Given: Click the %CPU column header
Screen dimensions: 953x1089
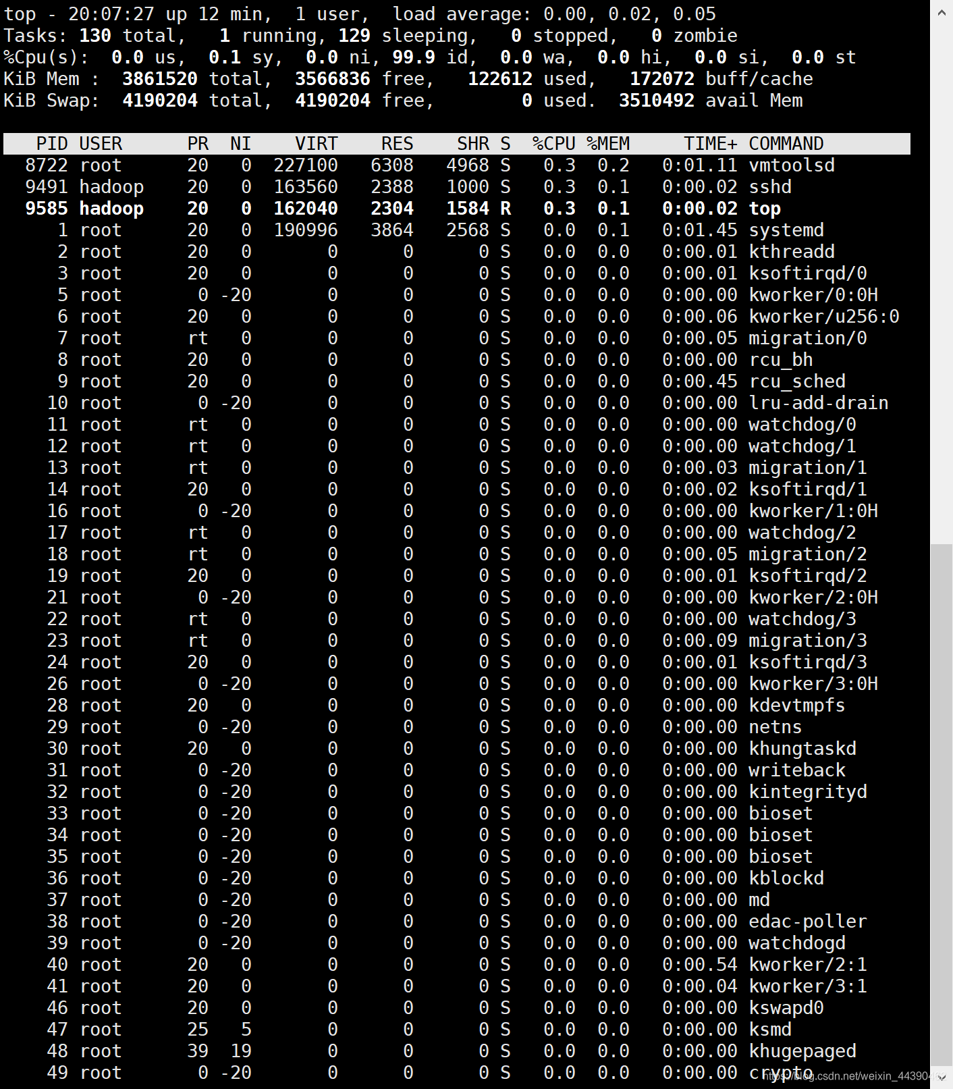Looking at the screenshot, I should coord(554,144).
